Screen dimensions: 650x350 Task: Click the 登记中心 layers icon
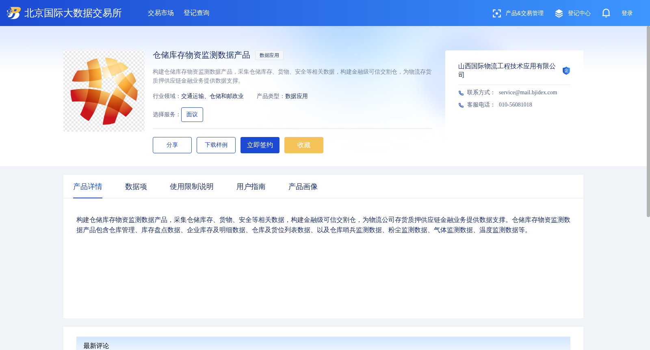[x=559, y=13]
